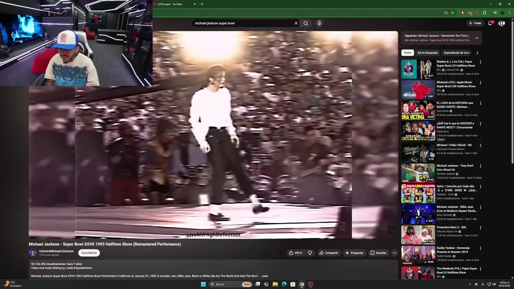
Task: Open options for Michael Jackson They Don't Care video
Action: point(480,166)
